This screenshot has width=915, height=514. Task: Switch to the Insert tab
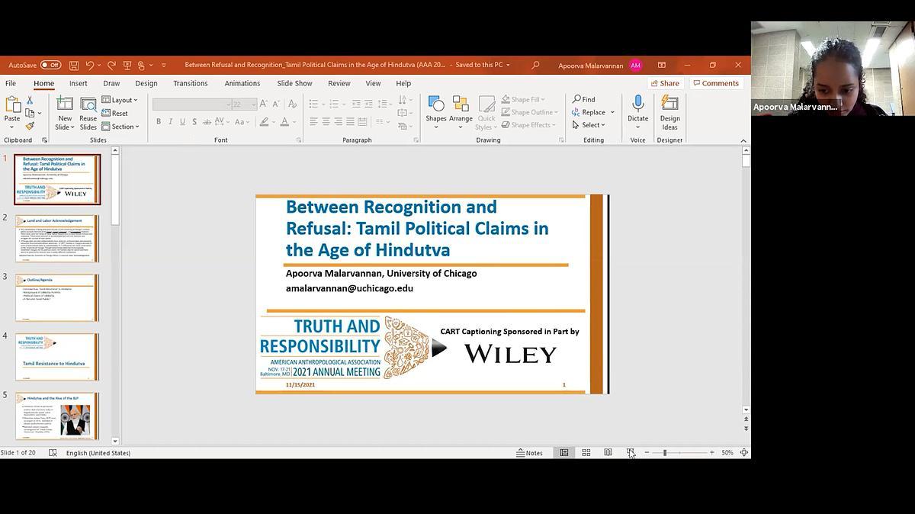point(79,83)
